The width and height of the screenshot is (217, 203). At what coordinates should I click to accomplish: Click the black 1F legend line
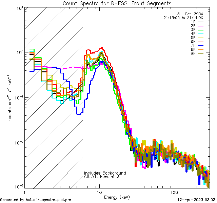pos(200,22)
